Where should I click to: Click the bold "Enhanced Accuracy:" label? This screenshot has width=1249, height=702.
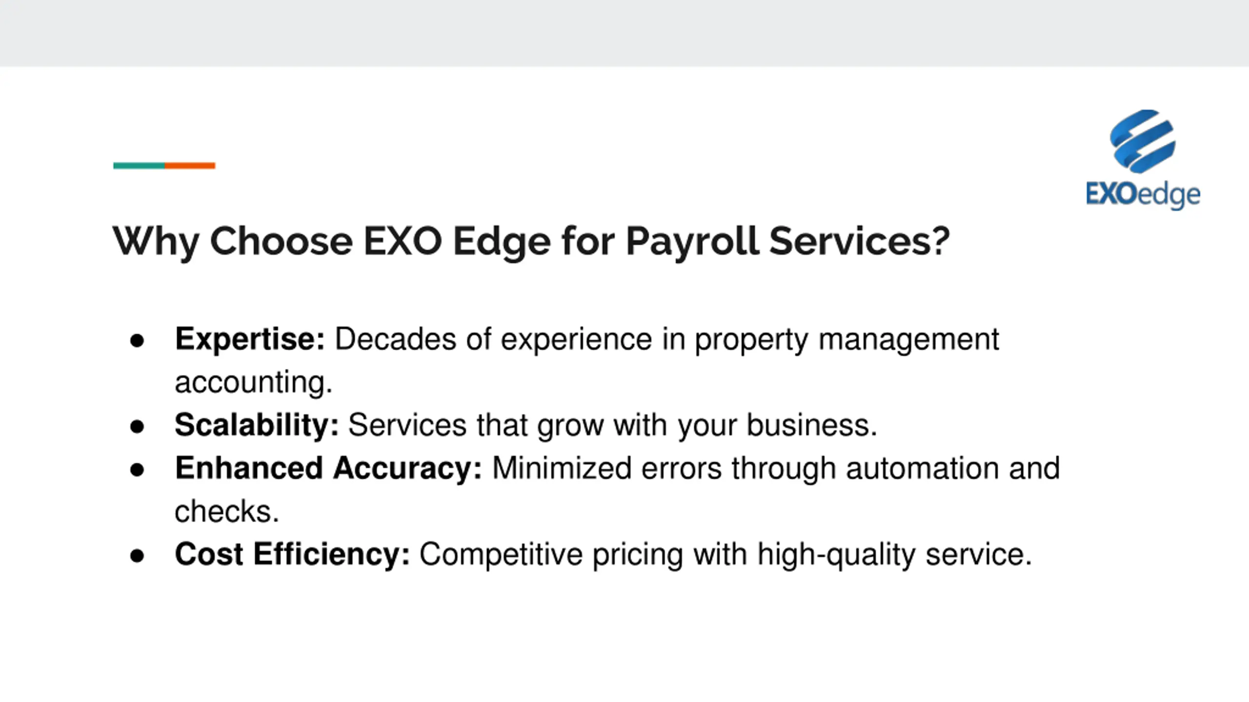click(x=328, y=468)
